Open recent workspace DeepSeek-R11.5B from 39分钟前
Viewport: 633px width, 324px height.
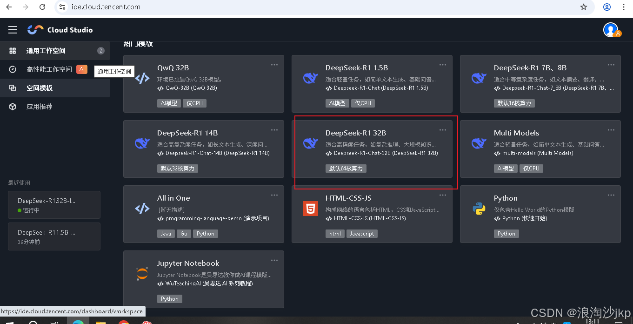pyautogui.click(x=54, y=236)
